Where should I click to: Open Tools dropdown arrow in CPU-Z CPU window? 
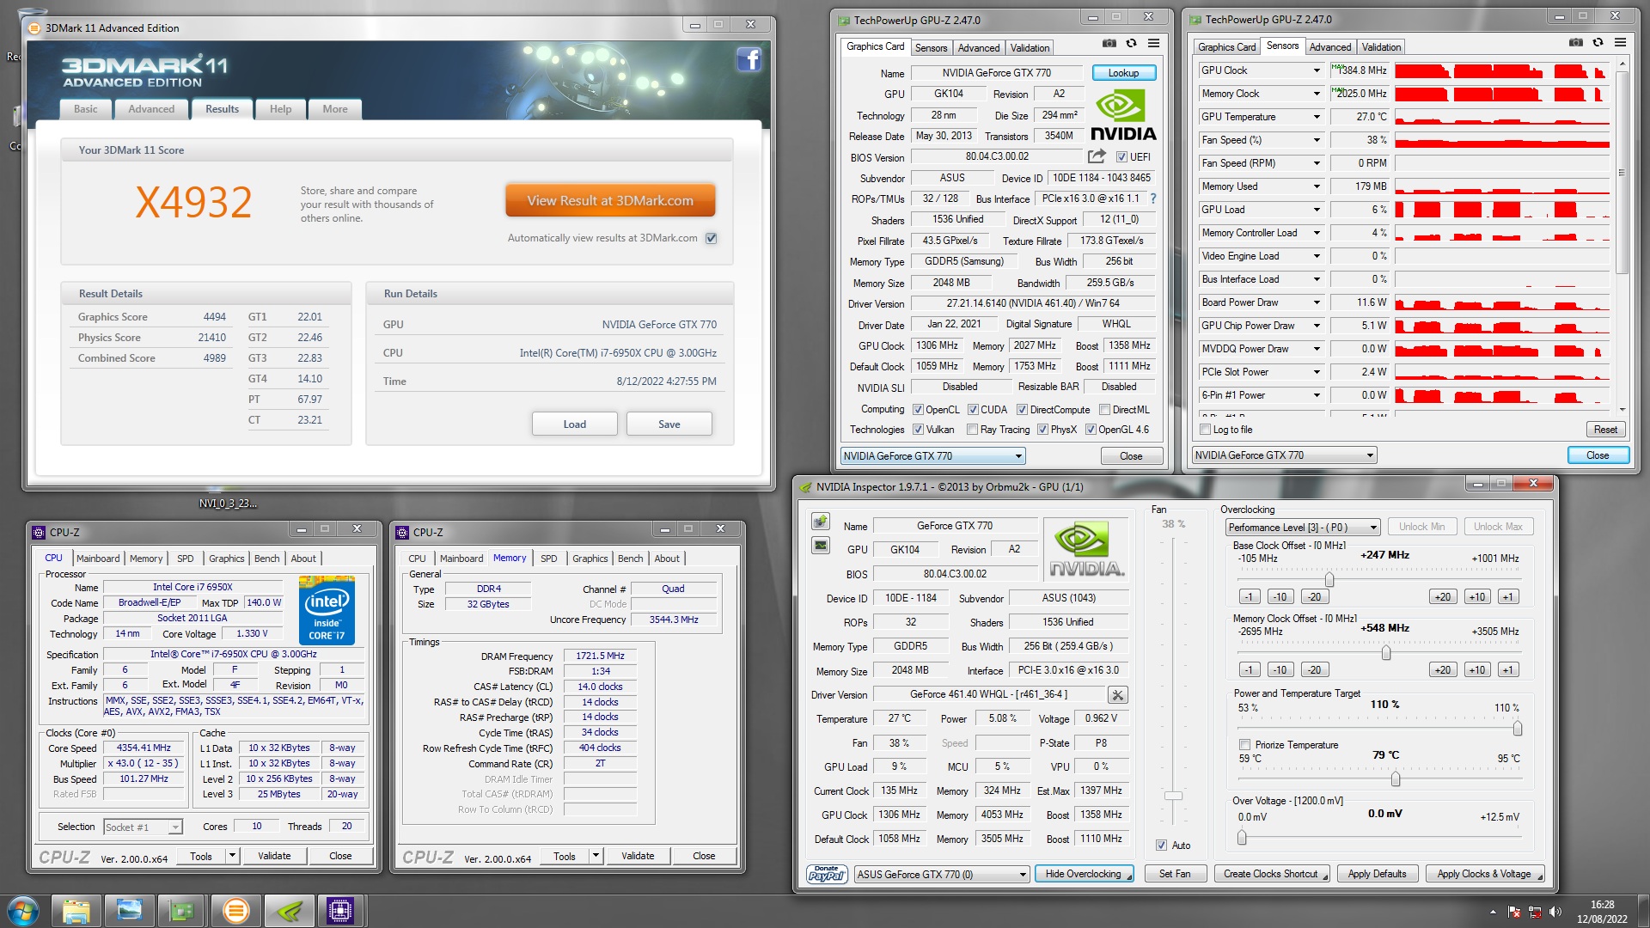pyautogui.click(x=231, y=856)
